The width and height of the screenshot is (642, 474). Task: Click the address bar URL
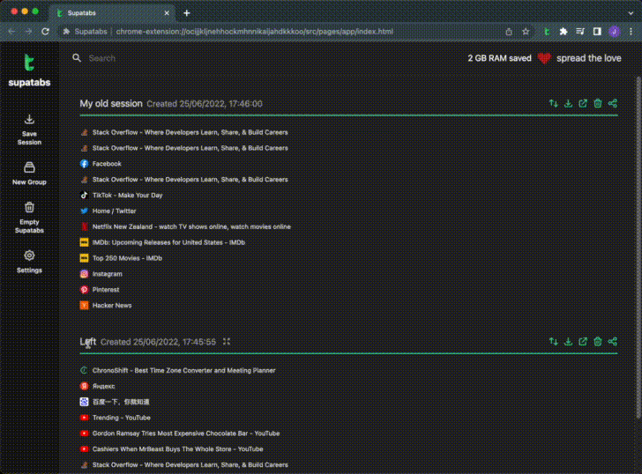254,32
